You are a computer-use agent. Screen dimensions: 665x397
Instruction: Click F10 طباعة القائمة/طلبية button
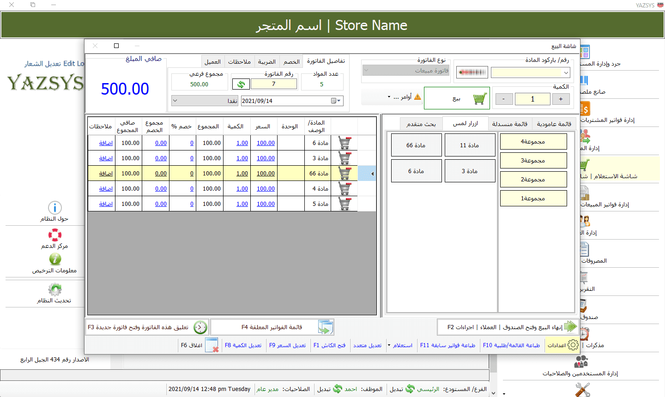coord(511,345)
